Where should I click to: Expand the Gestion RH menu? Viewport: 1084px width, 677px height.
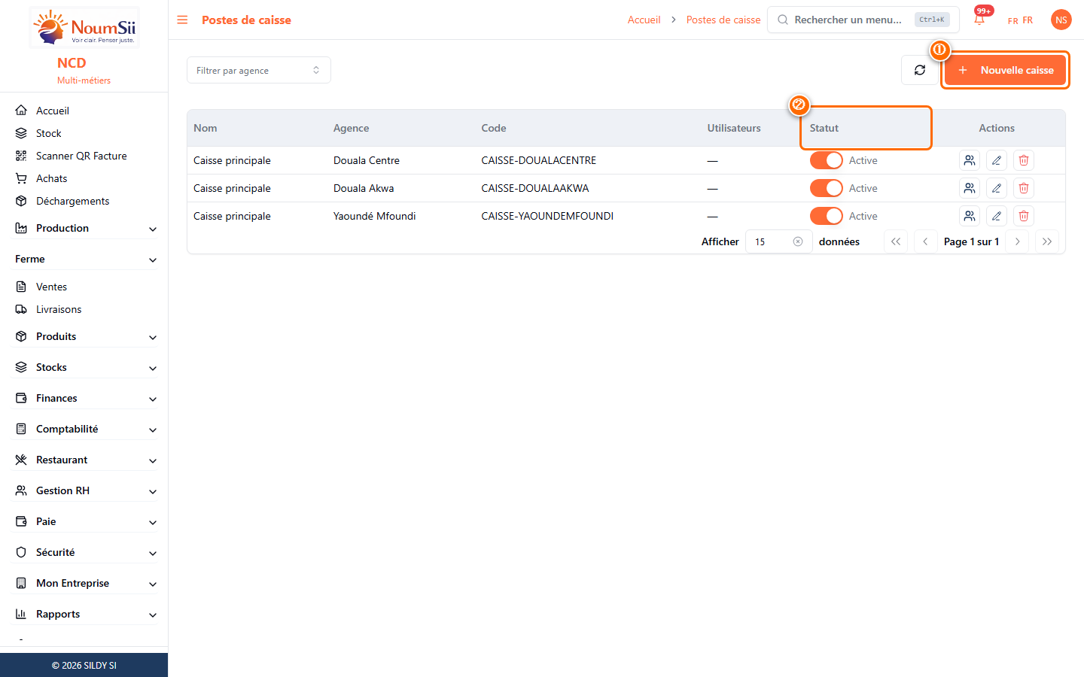86,490
